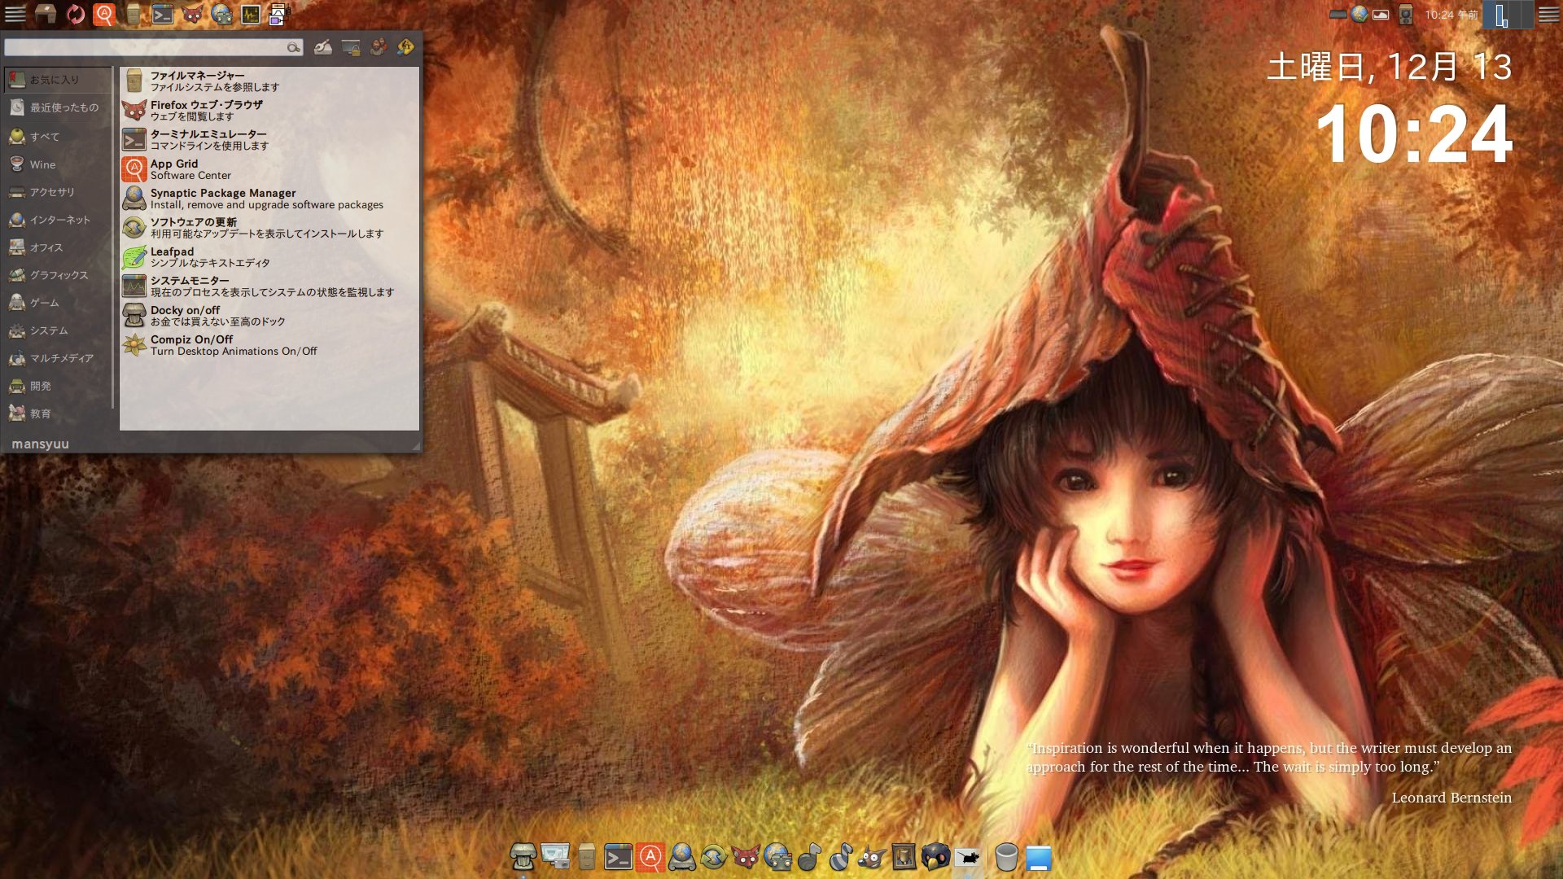Click the menu resize grip at the corner

click(416, 446)
